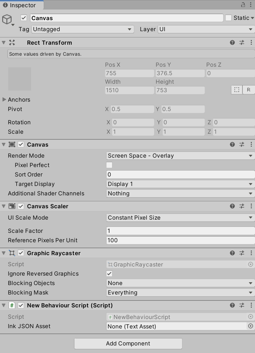255x353 pixels.
Task: Toggle the Static checkbox
Action: tap(229, 18)
